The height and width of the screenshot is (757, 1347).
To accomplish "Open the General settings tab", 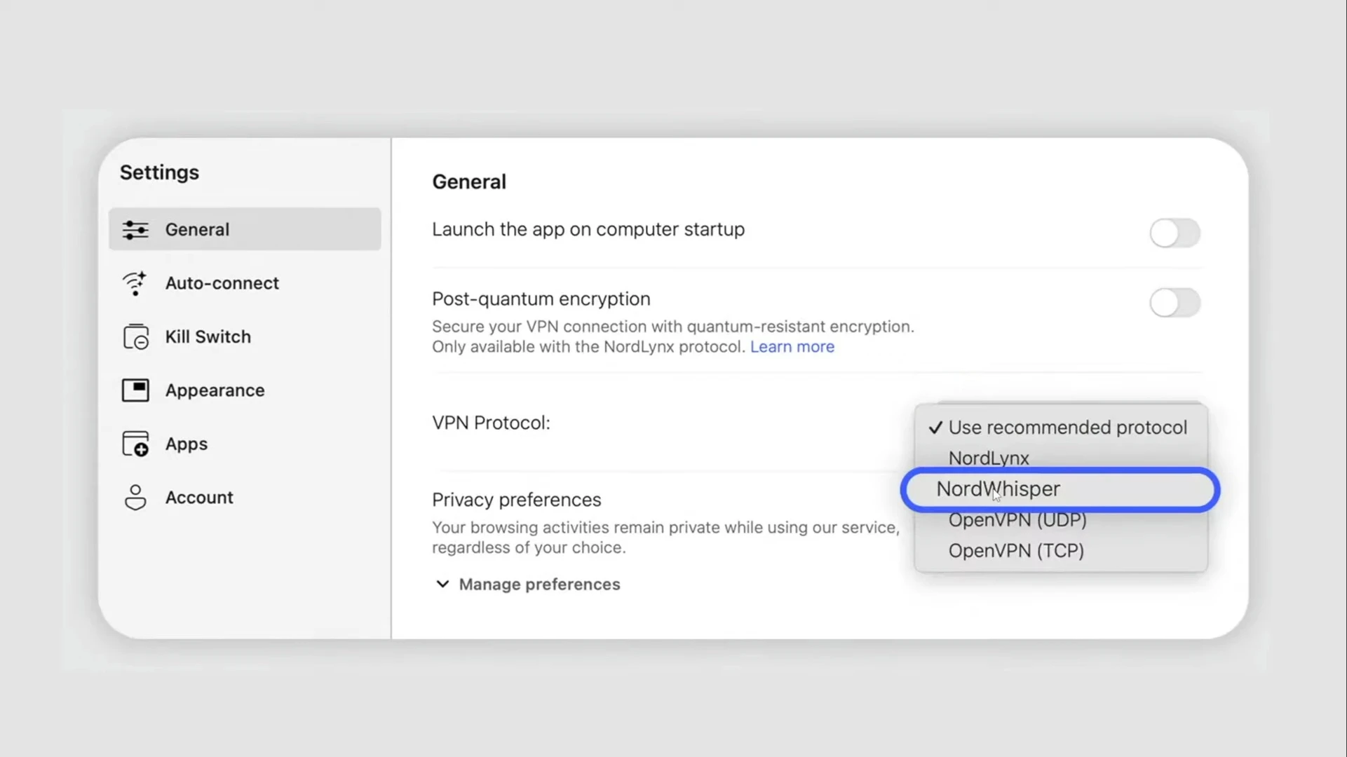I will 245,229.
